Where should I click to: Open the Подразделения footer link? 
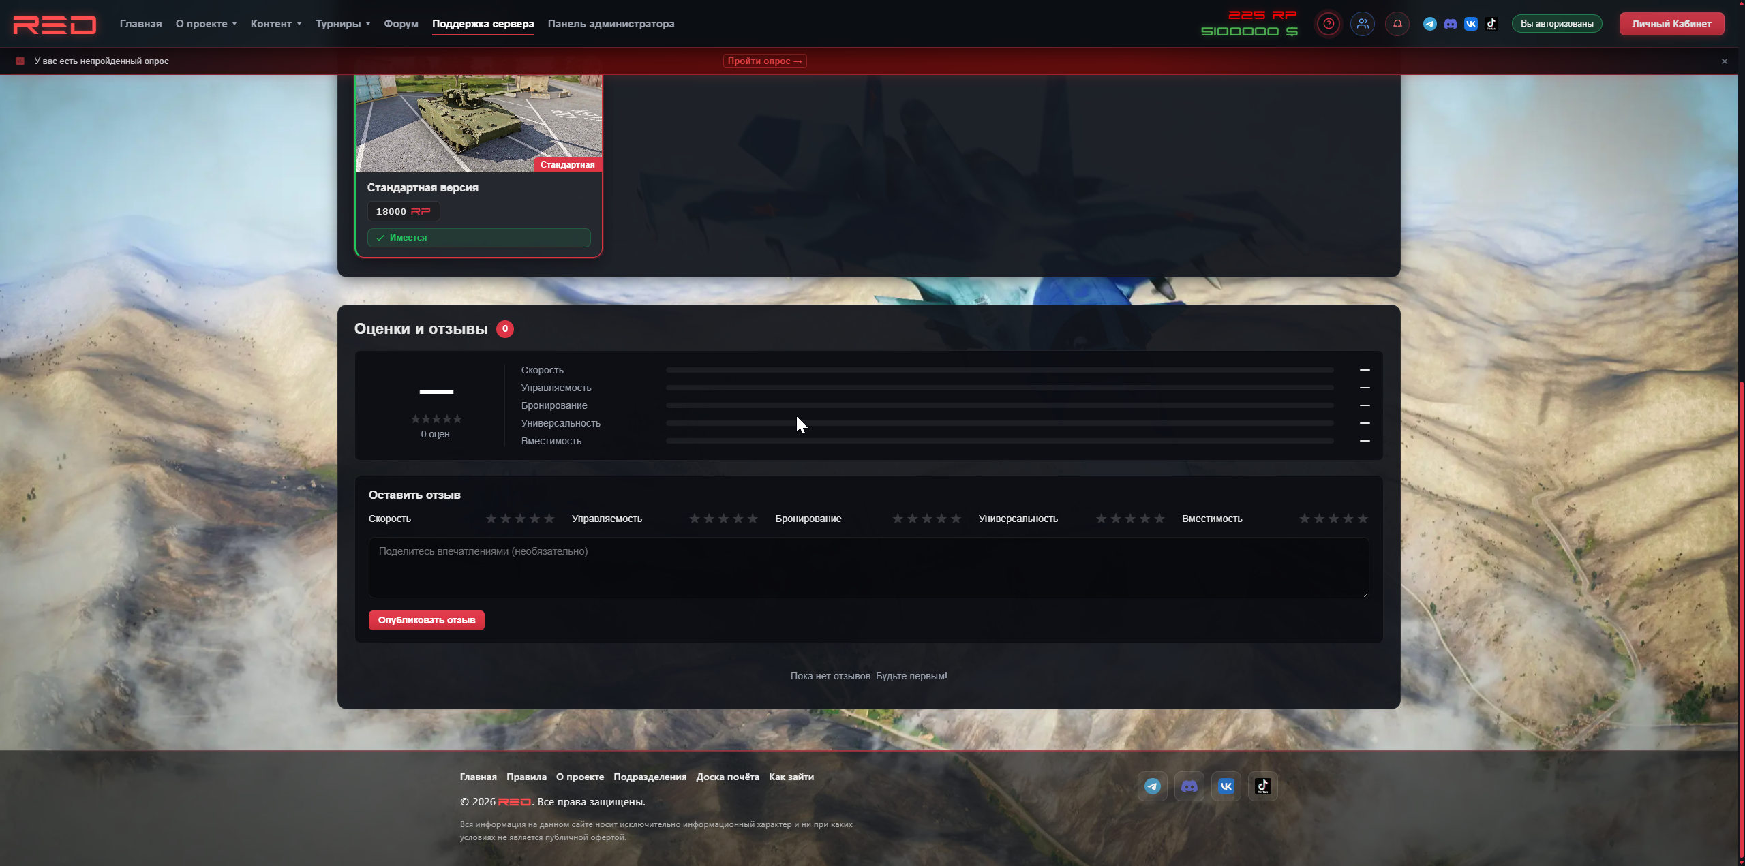click(x=650, y=777)
